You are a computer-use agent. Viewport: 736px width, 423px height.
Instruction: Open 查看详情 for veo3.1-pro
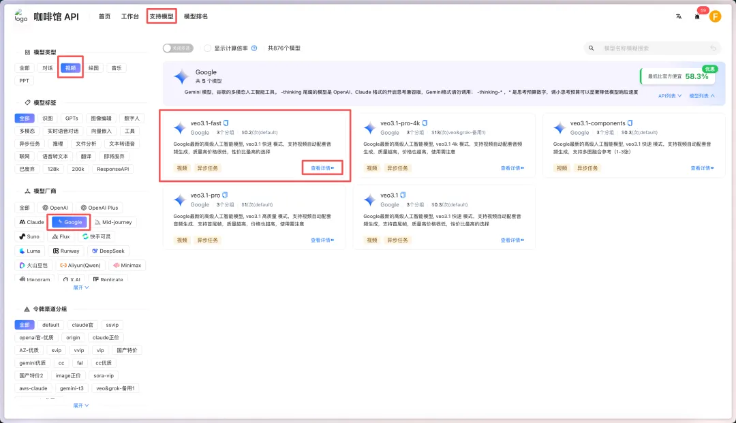pyautogui.click(x=322, y=240)
